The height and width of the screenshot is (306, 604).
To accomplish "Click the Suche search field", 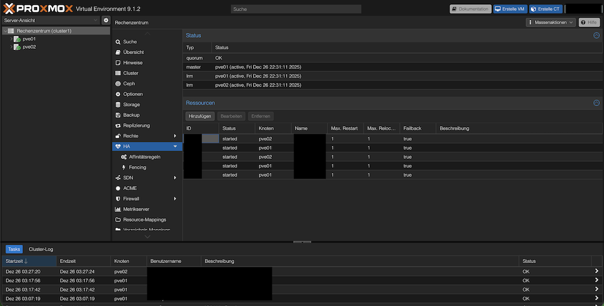I will [295, 9].
